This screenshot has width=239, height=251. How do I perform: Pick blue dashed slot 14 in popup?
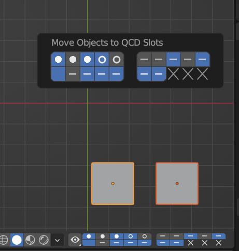[102, 74]
